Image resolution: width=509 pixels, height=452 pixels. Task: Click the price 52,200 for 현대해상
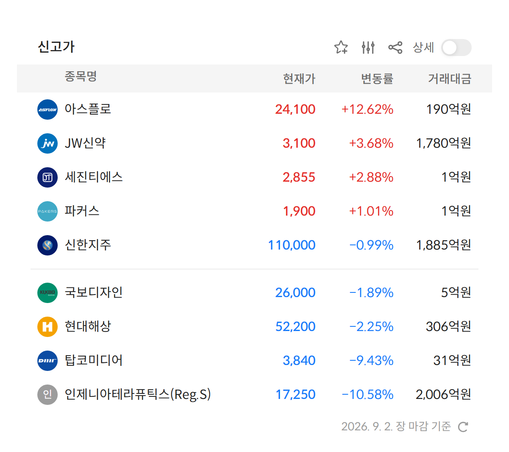(x=295, y=327)
